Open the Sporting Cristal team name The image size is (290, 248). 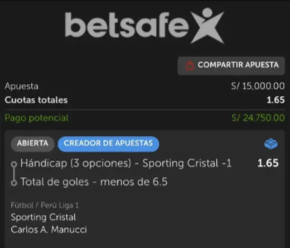point(43,217)
